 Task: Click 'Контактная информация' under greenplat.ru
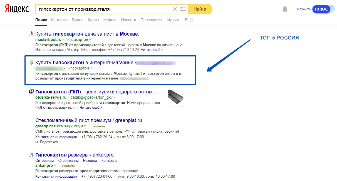(x=56, y=137)
